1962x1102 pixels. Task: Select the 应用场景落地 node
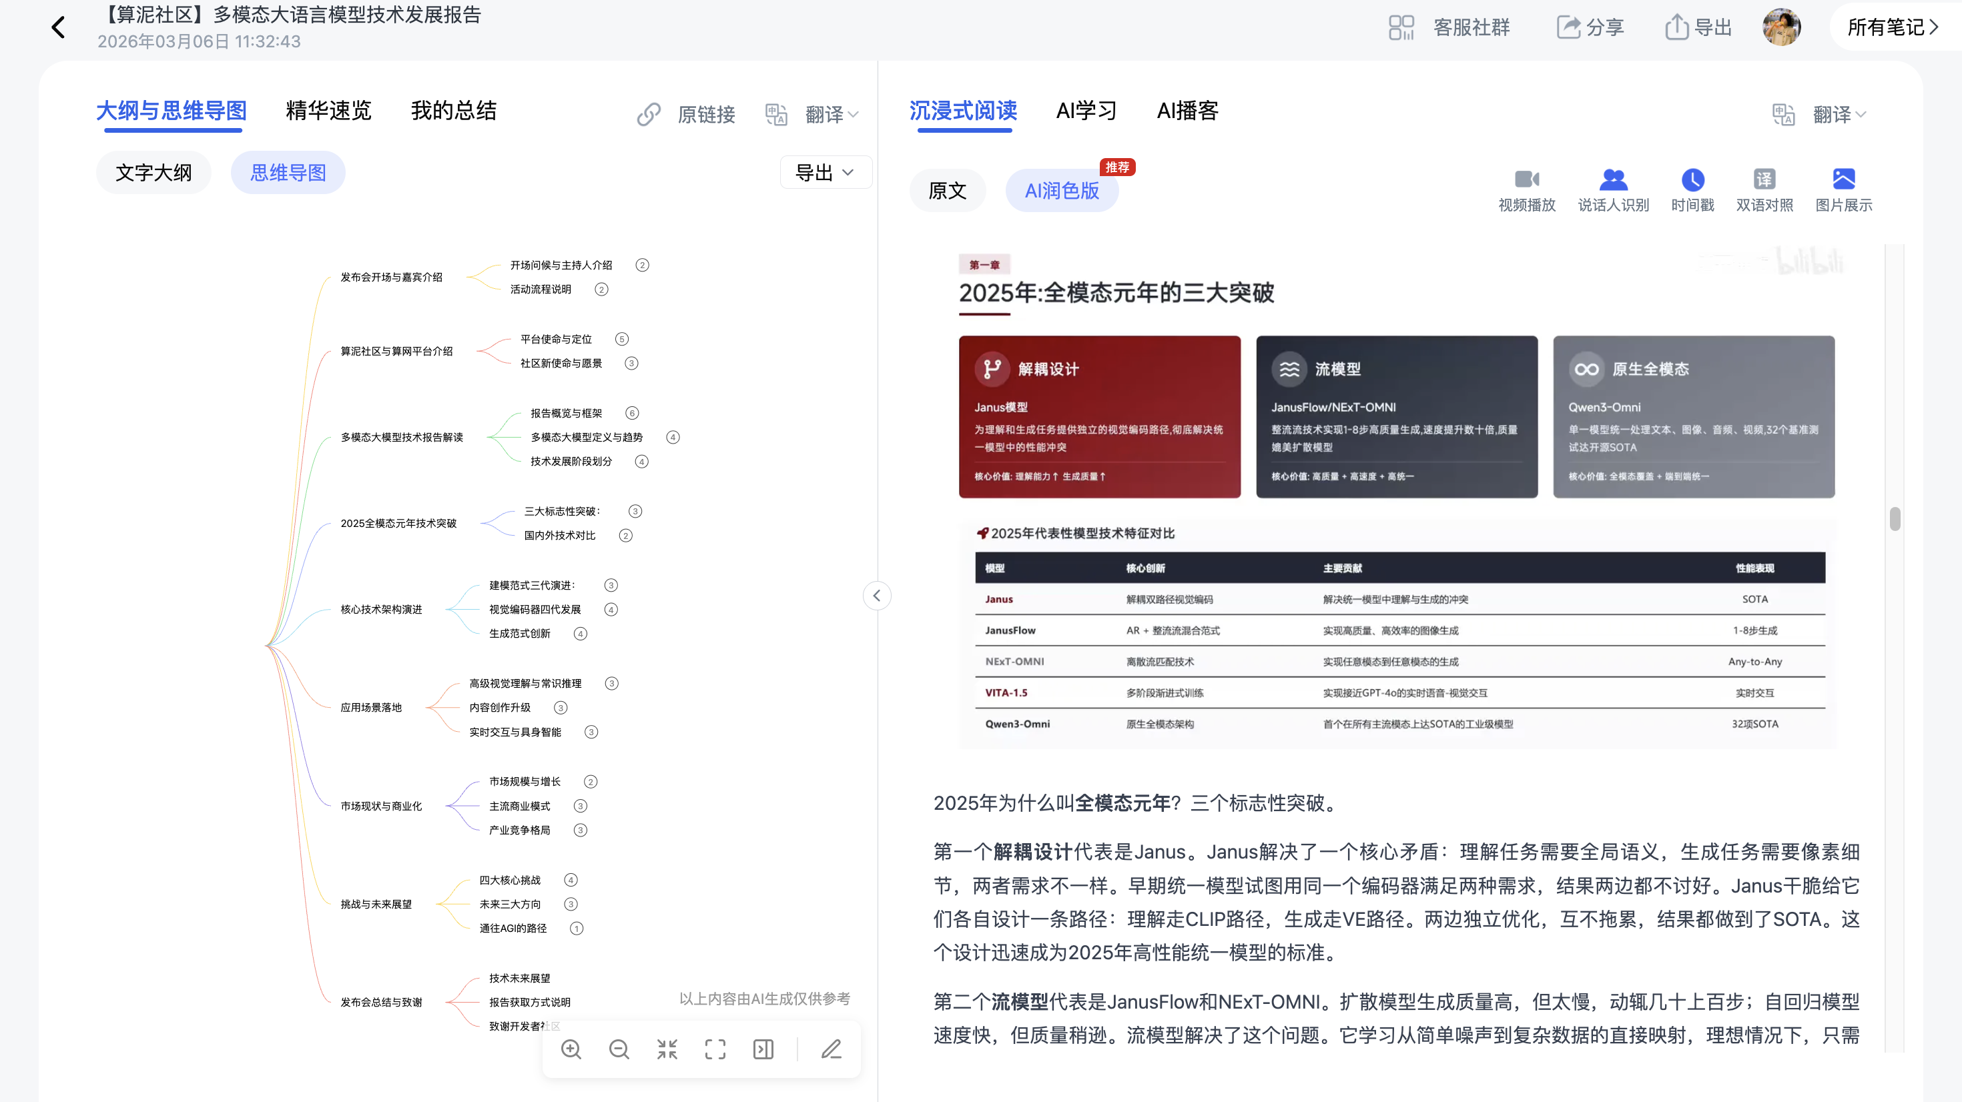point(371,708)
